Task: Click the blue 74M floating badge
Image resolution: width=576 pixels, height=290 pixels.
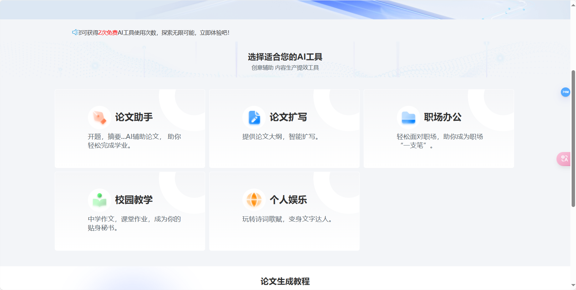Action: [x=565, y=92]
